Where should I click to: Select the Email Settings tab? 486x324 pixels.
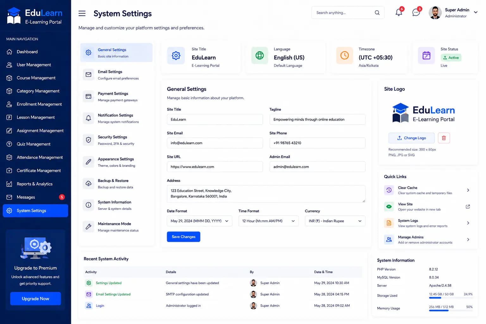pyautogui.click(x=116, y=75)
